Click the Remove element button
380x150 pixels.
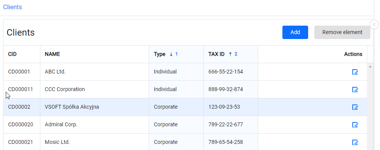coord(342,32)
